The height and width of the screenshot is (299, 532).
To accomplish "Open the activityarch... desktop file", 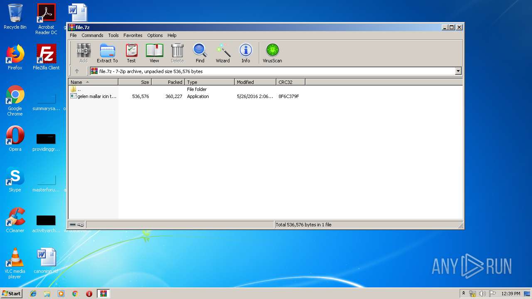I will (x=46, y=223).
